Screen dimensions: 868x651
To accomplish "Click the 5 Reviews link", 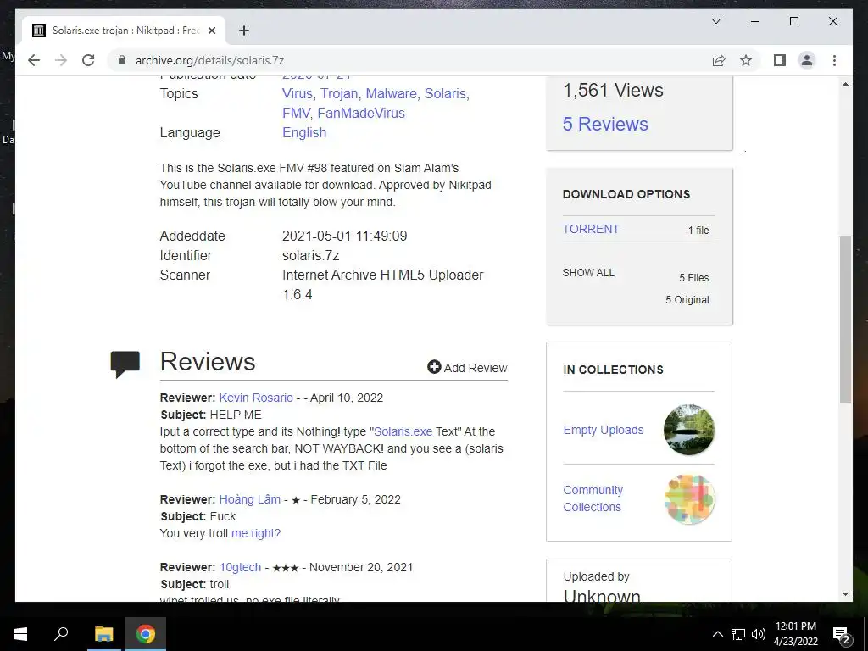I will point(605,124).
